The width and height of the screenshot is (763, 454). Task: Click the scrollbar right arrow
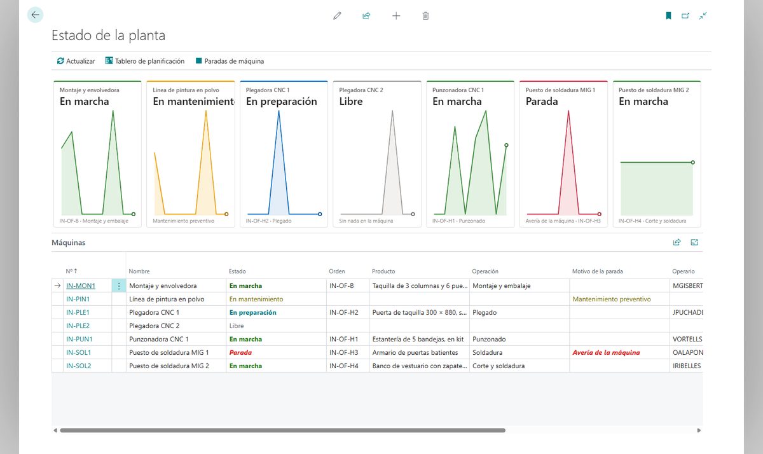click(699, 430)
